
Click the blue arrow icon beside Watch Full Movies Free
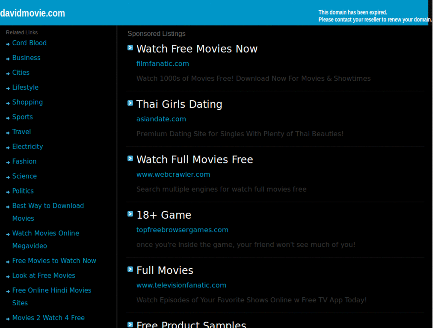click(130, 158)
